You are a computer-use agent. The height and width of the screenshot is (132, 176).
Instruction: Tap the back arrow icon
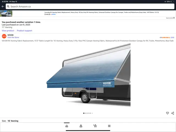[x=3, y=7]
